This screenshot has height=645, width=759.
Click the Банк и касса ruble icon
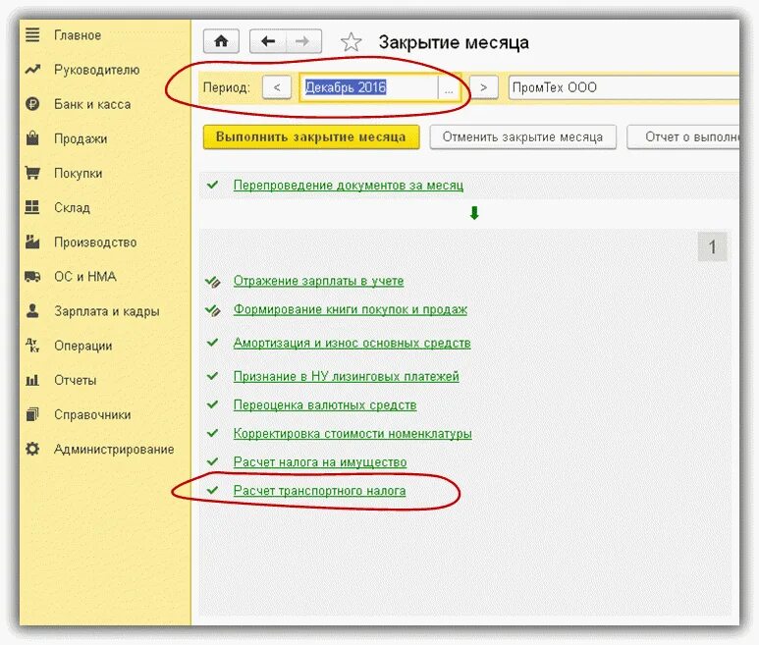(32, 104)
